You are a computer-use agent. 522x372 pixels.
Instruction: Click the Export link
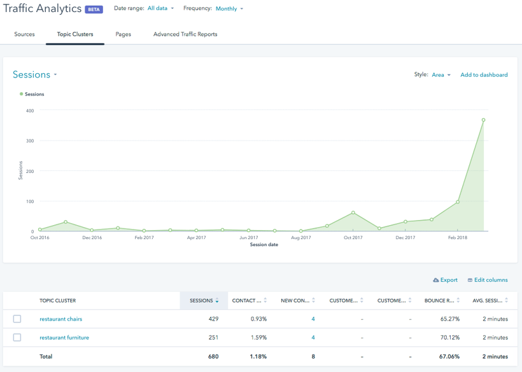click(x=449, y=280)
